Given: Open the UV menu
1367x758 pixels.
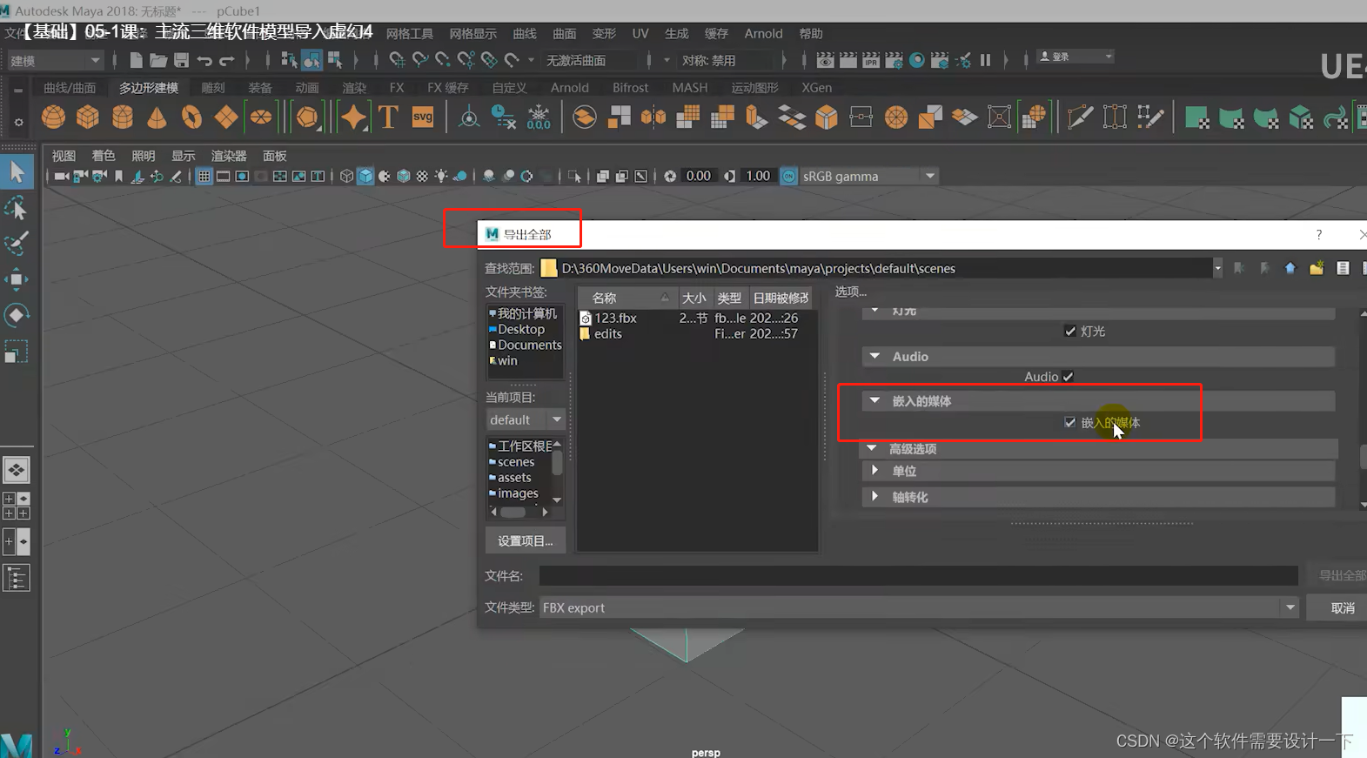Looking at the screenshot, I should (x=640, y=33).
